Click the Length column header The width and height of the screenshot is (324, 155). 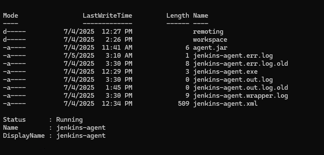tap(178, 16)
